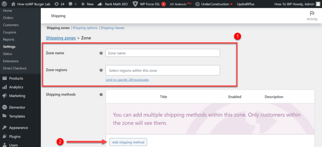Click the Shipping zones breadcrumb link

point(61,38)
